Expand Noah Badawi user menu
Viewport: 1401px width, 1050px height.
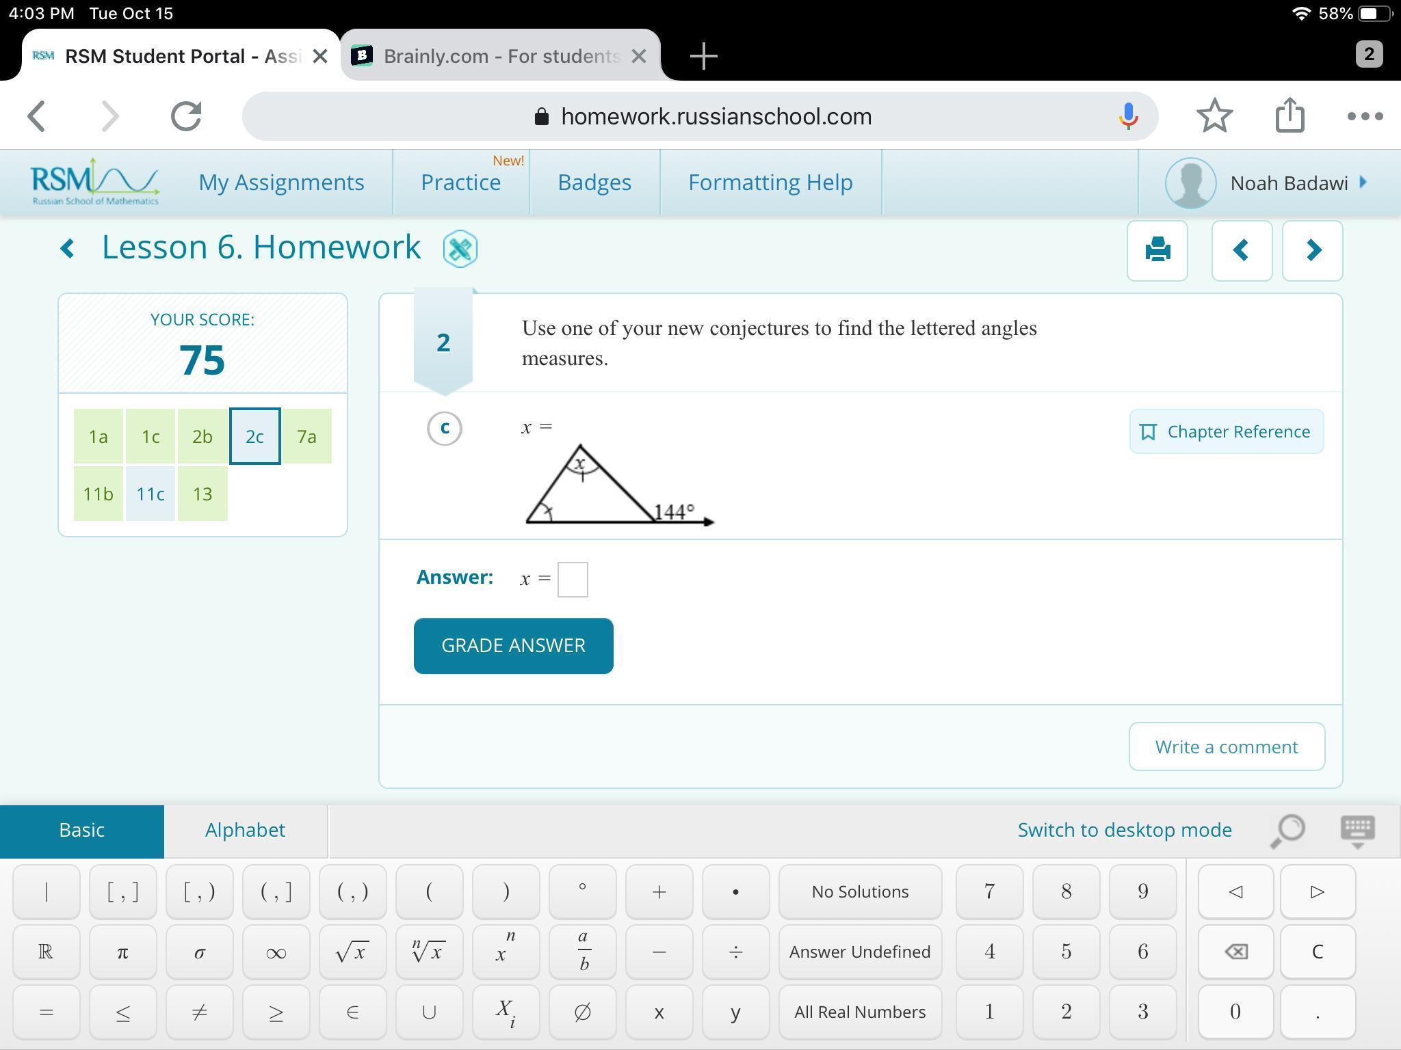[1289, 183]
